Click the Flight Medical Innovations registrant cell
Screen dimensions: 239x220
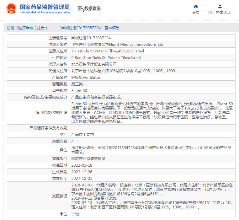[118, 44]
